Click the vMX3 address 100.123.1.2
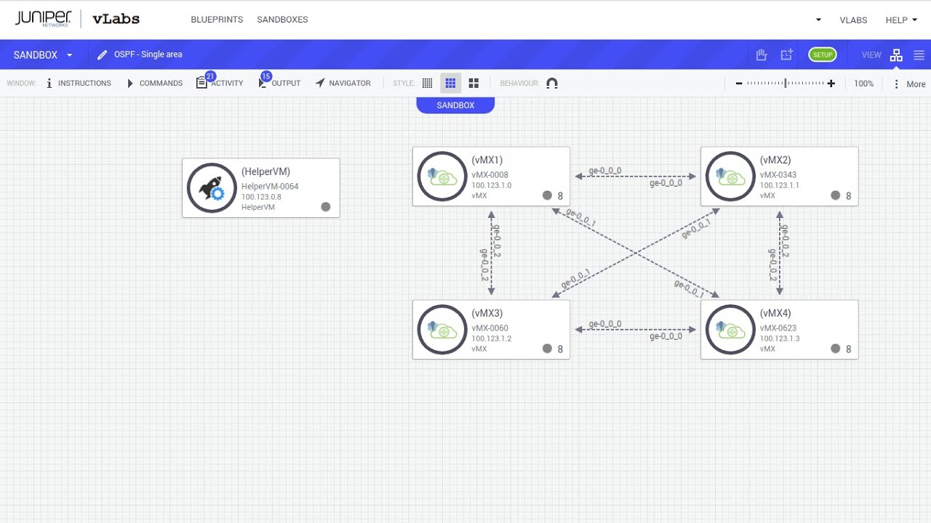 coord(492,338)
